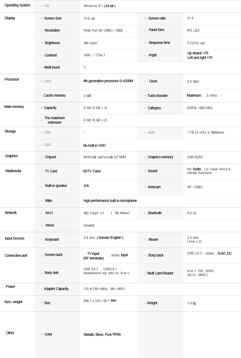Click the Screen Size label
The image size is (241, 358).
[53, 18]
